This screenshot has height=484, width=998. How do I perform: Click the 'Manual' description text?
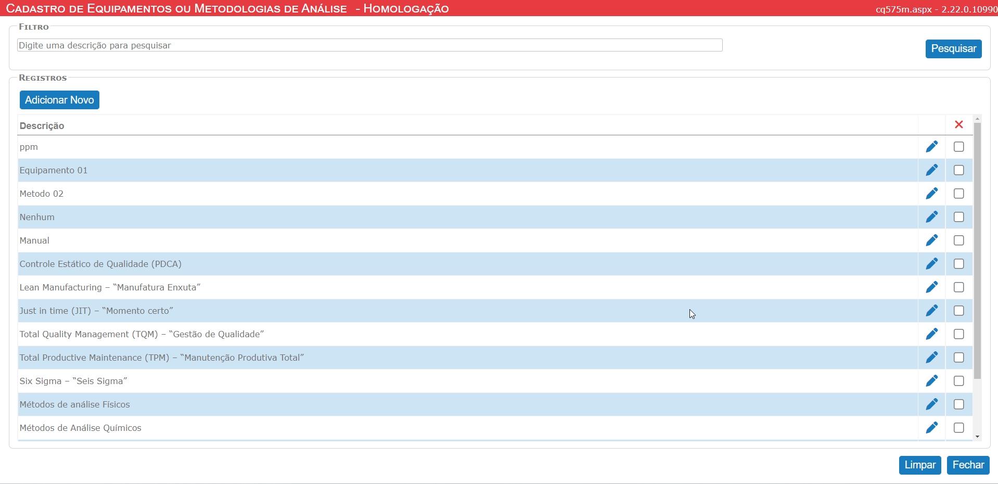[x=34, y=240]
